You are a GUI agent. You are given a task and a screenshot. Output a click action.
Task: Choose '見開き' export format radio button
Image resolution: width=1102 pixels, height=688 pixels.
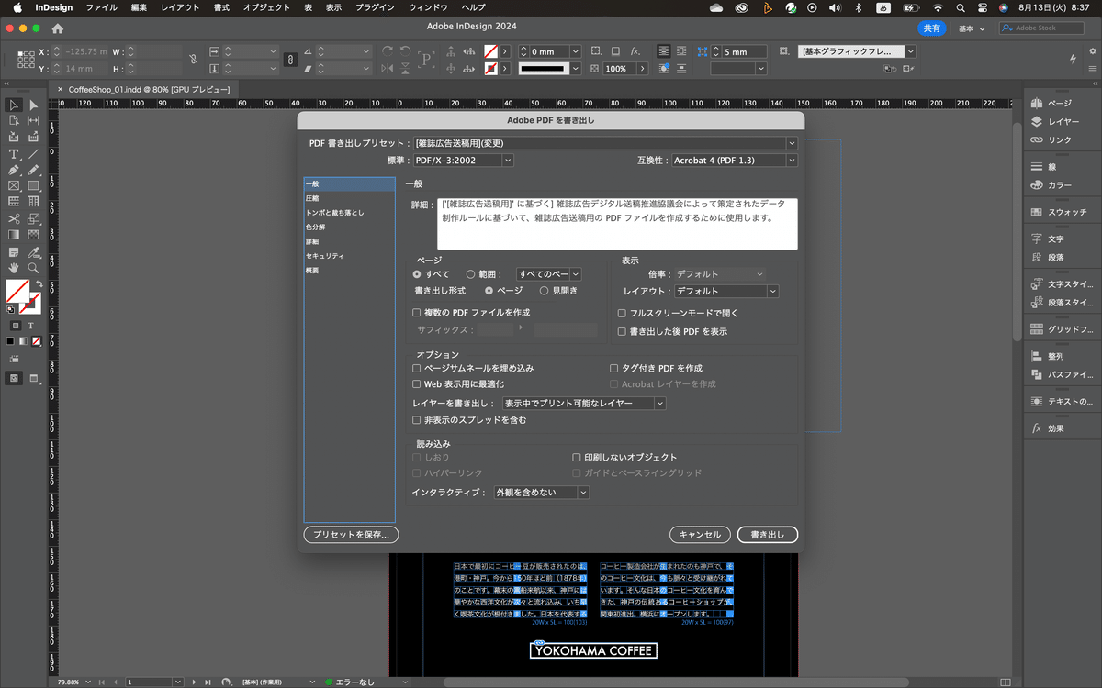coord(545,291)
